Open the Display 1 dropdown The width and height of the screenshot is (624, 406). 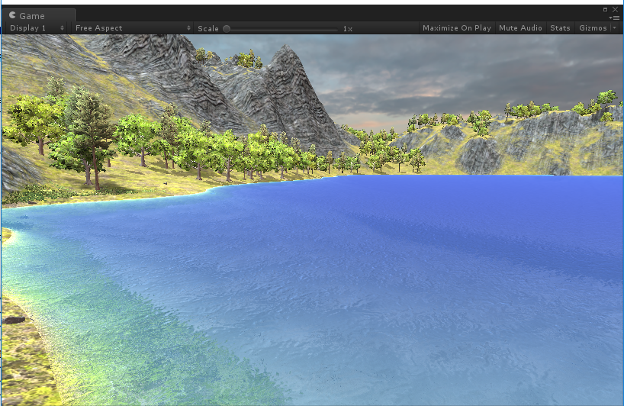(x=37, y=28)
